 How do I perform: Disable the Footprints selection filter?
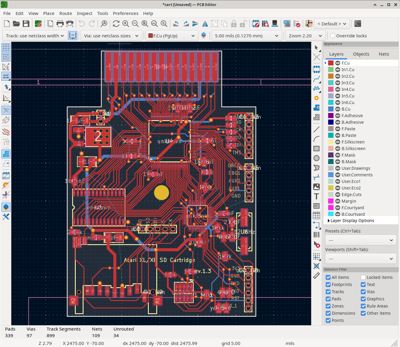click(328, 284)
